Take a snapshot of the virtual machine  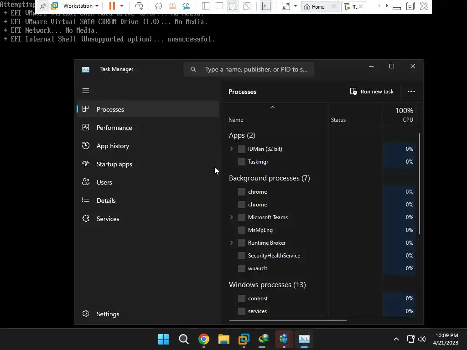pyautogui.click(x=158, y=6)
